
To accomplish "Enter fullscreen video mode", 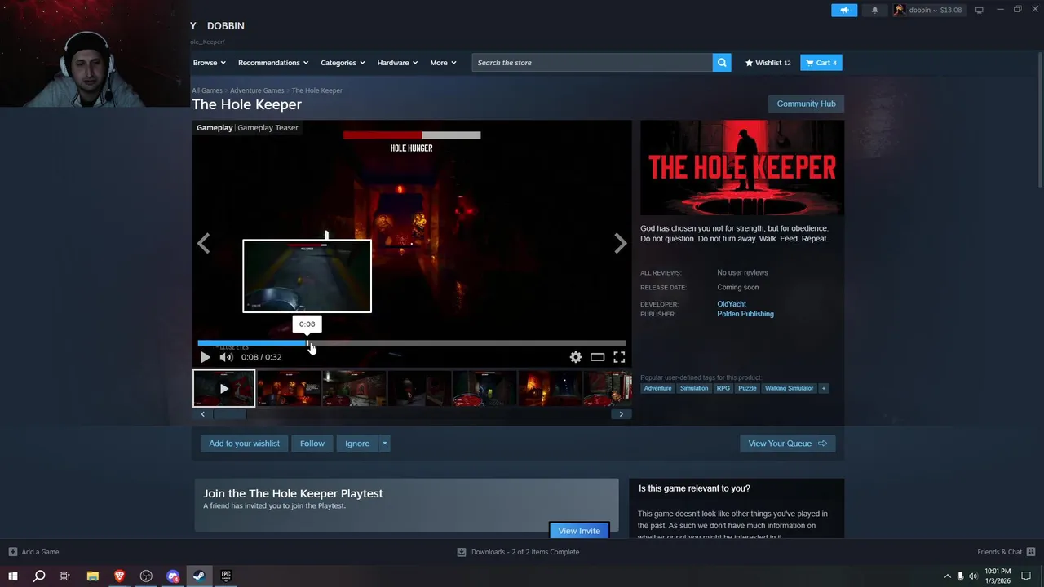I will [x=619, y=357].
